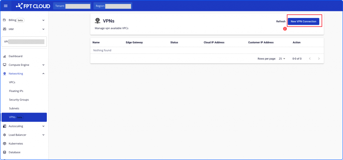343x160 pixels.
Task: Open the VPCs submenu item
Action: 12,82
